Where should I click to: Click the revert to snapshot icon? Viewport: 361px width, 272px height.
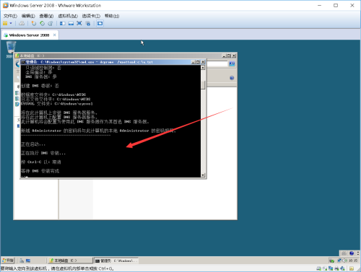click(42, 23)
